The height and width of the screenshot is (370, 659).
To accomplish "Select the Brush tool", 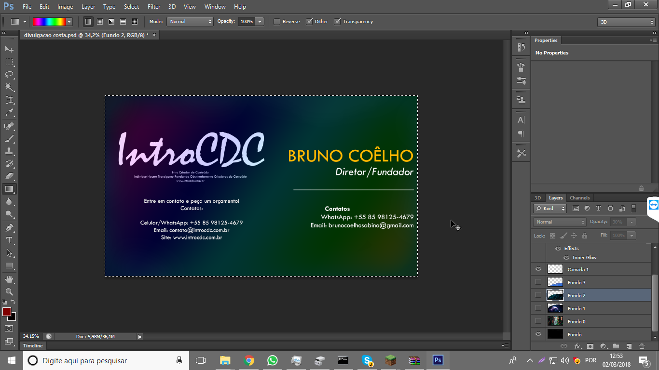I will click(x=9, y=139).
